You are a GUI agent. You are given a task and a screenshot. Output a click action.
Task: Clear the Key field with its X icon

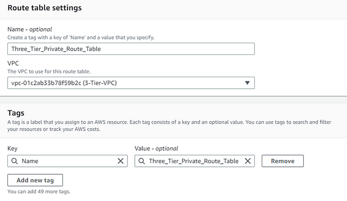pyautogui.click(x=120, y=161)
